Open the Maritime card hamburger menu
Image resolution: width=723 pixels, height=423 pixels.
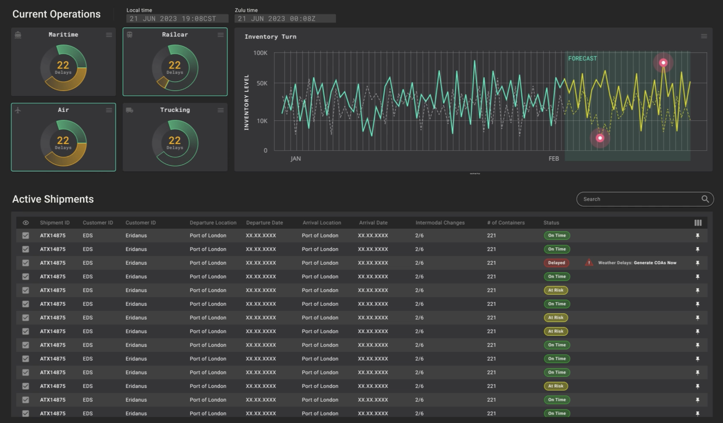click(x=109, y=35)
